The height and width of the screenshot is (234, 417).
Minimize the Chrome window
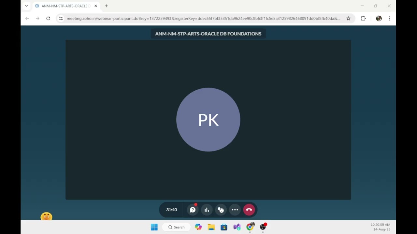point(362,6)
